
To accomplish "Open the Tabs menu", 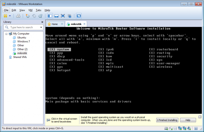I will pos(38,10).
